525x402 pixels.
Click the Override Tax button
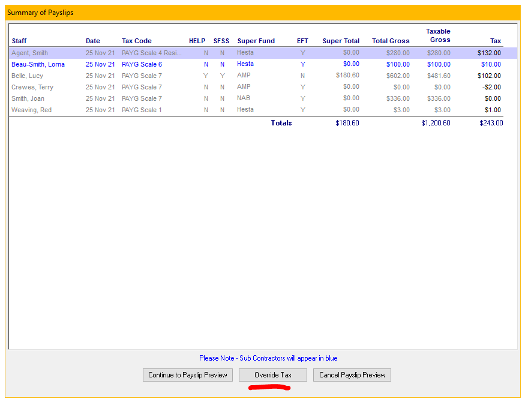273,375
